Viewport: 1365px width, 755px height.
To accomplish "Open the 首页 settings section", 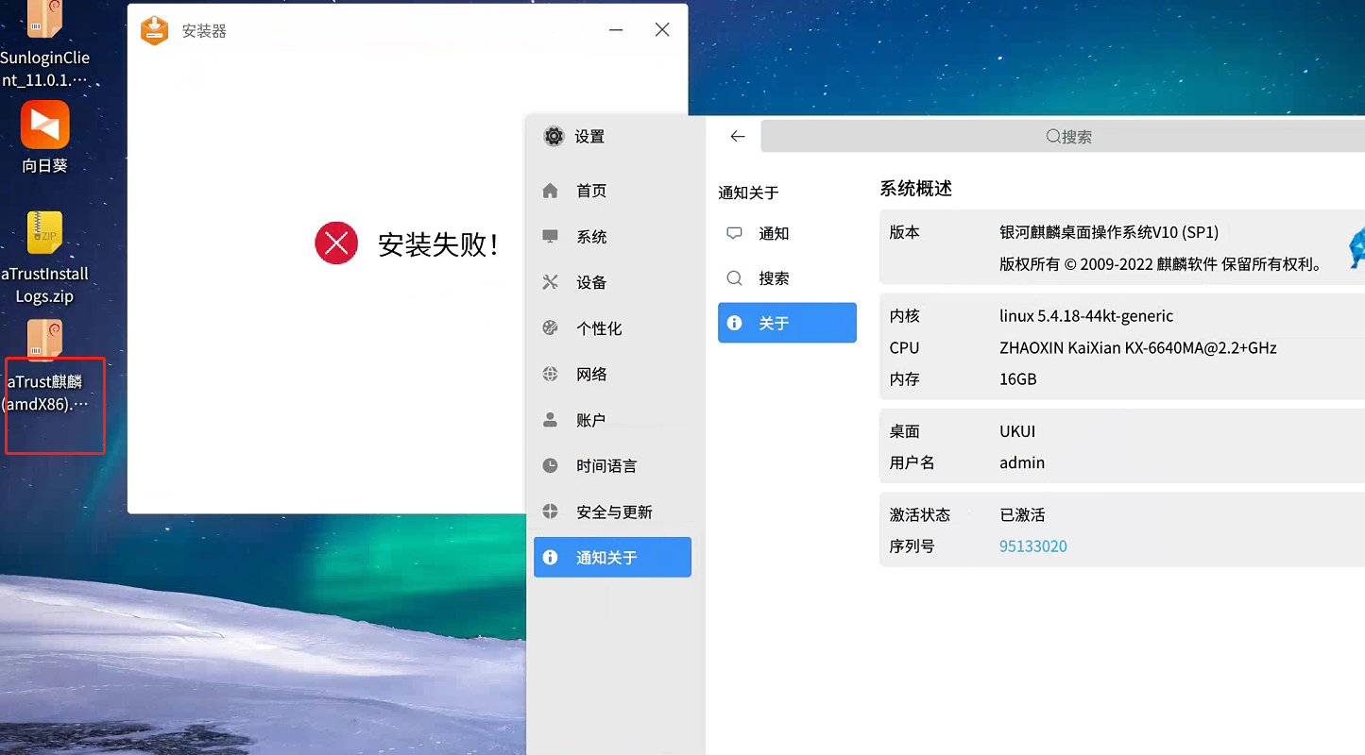I will 591,191.
